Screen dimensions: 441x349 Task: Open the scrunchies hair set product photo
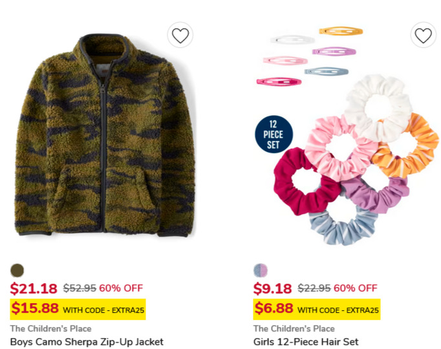click(347, 136)
